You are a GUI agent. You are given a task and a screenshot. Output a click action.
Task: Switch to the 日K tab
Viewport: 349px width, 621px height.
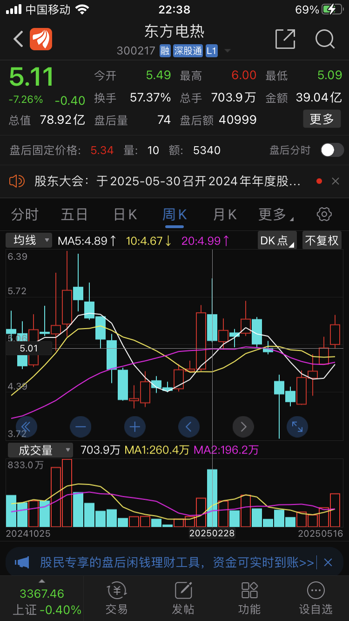pyautogui.click(x=125, y=215)
